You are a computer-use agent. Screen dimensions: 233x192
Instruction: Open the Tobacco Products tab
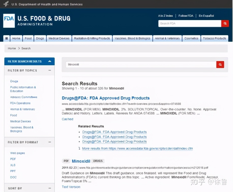[x=214, y=38]
